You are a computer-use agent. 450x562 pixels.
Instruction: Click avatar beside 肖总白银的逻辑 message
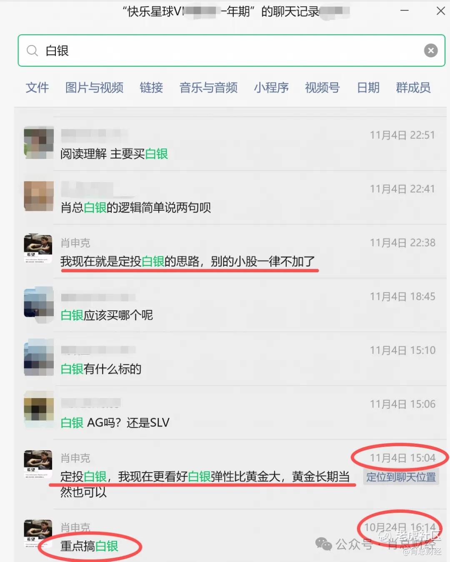tap(39, 196)
